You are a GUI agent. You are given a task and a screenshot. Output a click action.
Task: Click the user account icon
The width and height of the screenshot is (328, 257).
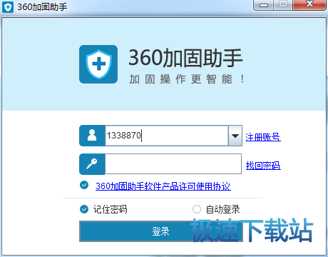[x=92, y=136]
